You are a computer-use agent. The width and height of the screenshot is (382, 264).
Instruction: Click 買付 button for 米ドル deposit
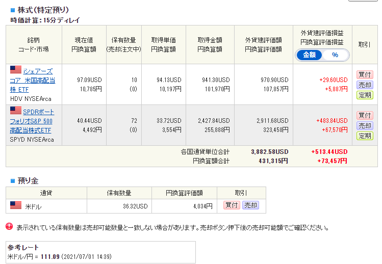(232, 205)
